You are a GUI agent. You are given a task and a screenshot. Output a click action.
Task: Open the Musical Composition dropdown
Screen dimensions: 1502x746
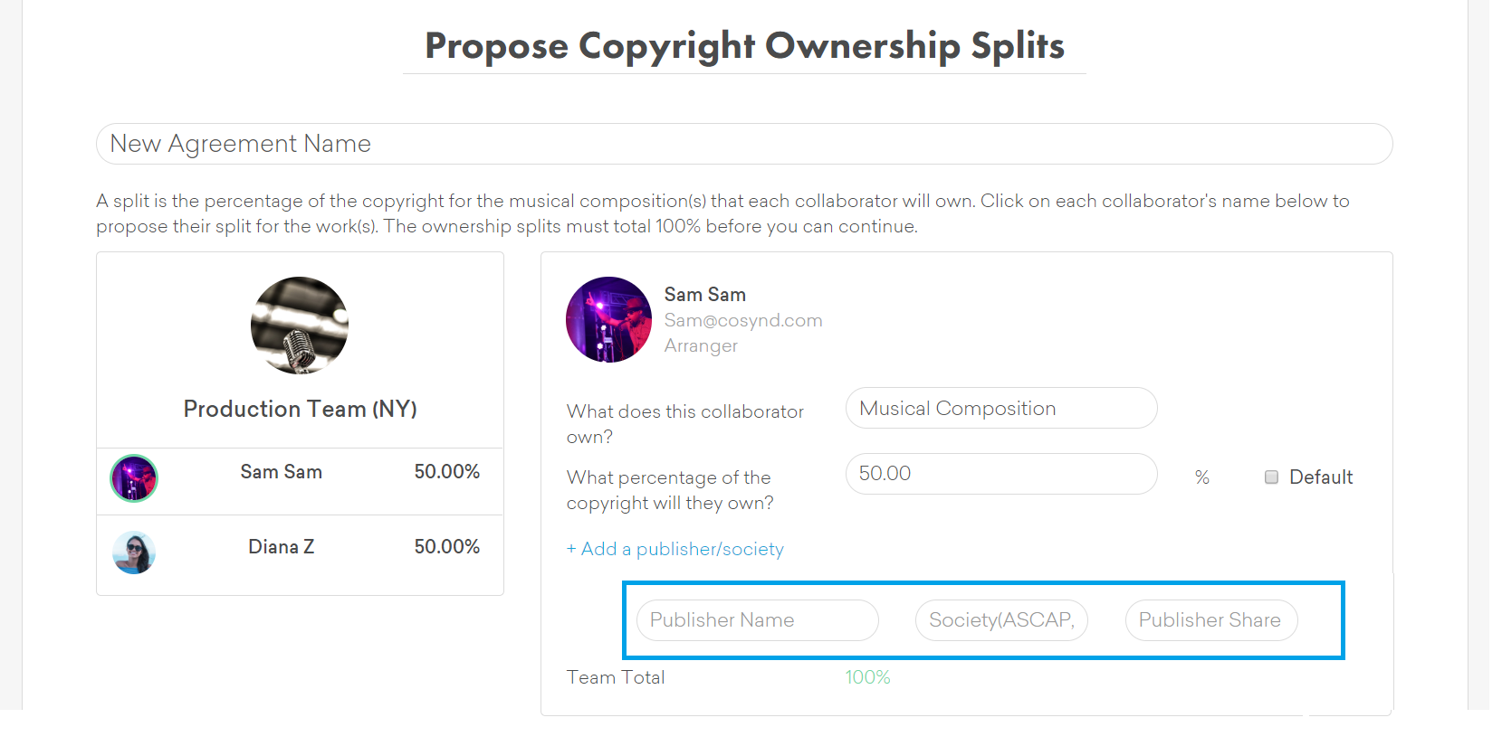point(1000,409)
